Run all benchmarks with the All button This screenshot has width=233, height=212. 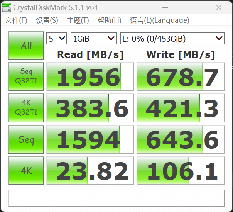click(26, 46)
